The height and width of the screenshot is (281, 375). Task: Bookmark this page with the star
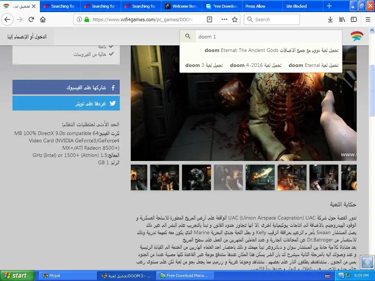coord(235,19)
